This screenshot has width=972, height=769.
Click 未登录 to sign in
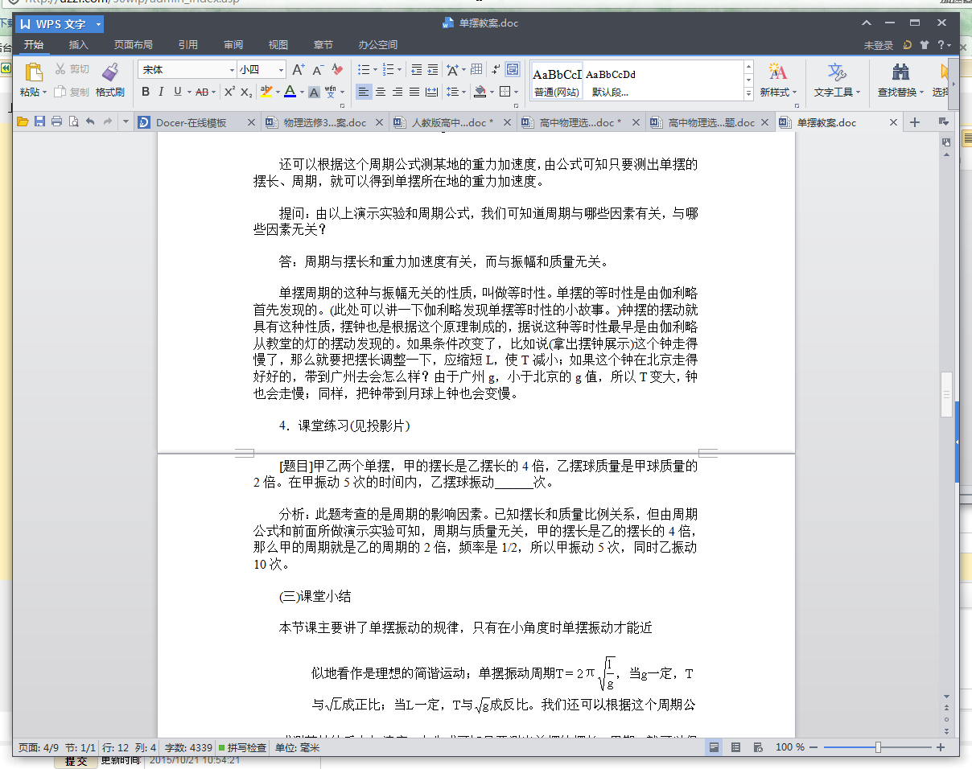point(879,45)
